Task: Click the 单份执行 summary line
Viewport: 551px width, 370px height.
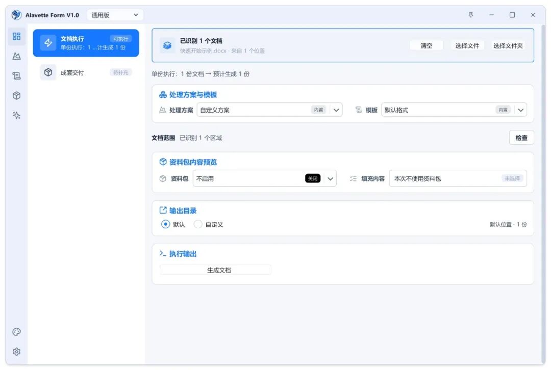Action: point(201,74)
